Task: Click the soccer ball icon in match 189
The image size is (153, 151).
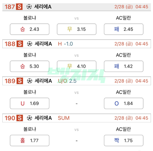Action: 29,81
